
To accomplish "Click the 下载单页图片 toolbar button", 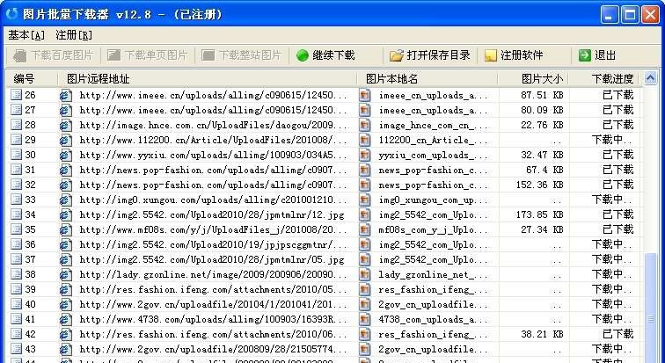I will [x=147, y=55].
